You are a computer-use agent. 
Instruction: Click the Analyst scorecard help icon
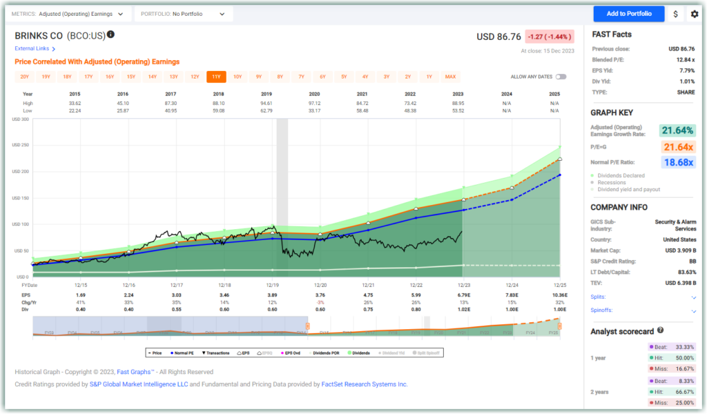[x=660, y=331]
